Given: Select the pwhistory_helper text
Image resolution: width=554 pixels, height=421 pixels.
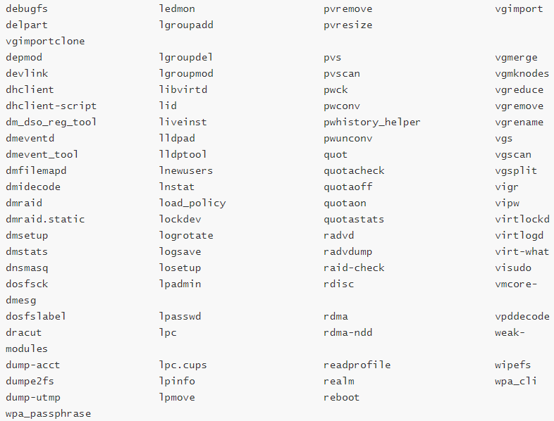Looking at the screenshot, I should (372, 122).
